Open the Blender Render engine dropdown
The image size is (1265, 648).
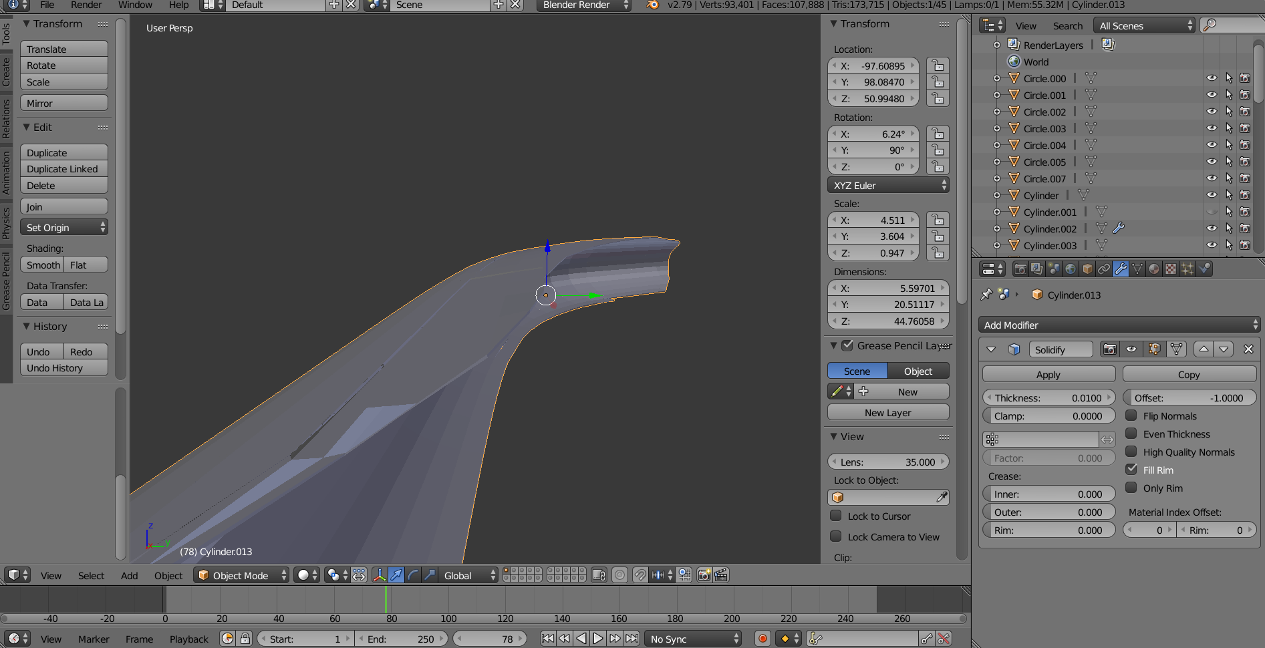coord(583,5)
